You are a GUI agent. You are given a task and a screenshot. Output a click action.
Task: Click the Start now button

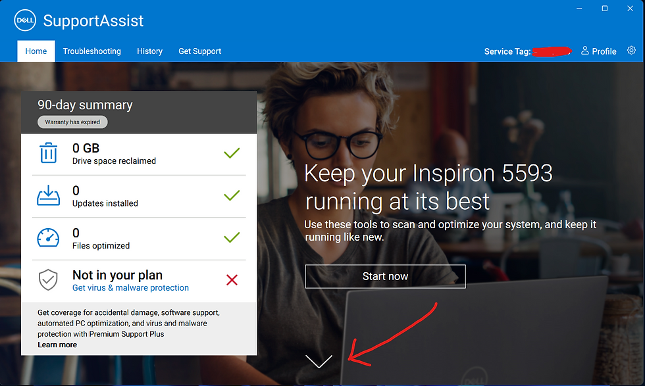(x=386, y=276)
